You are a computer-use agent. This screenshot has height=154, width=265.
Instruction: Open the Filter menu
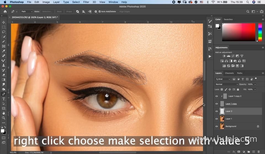86,2
